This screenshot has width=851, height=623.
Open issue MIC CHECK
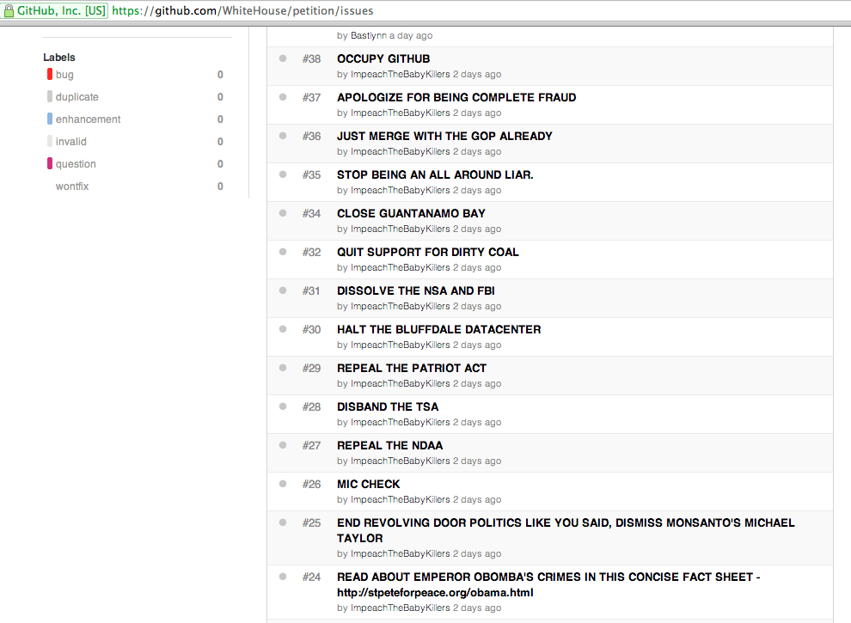(369, 484)
